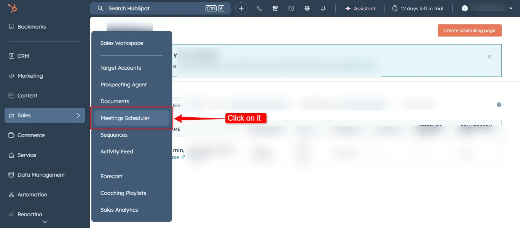Screen dimensions: 520x228
Task: Click the Automation workflow icon
Action: 11,195
